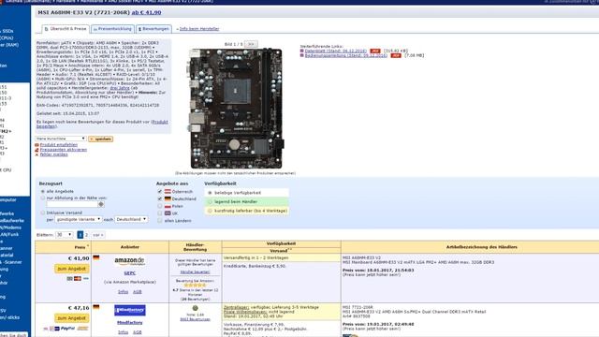Click the PayPal icon under €47,16 offer
599x337 pixels.
click(67, 329)
